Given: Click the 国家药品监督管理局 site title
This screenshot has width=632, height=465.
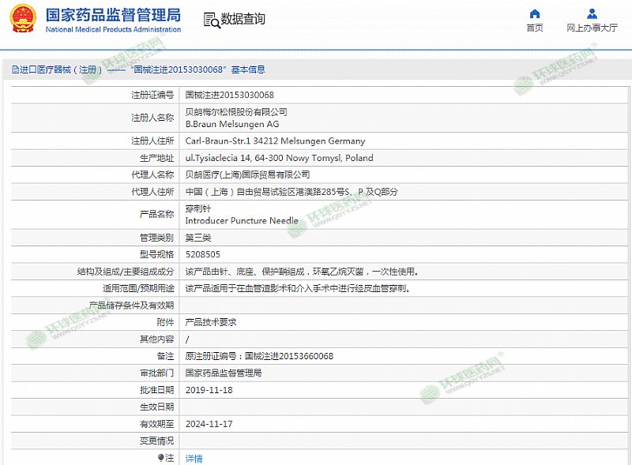Looking at the screenshot, I should [x=113, y=15].
